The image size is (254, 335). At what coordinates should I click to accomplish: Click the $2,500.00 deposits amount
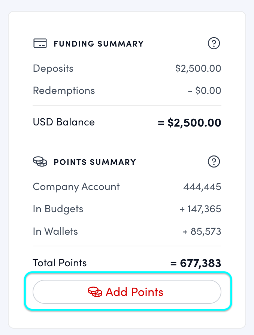point(198,68)
